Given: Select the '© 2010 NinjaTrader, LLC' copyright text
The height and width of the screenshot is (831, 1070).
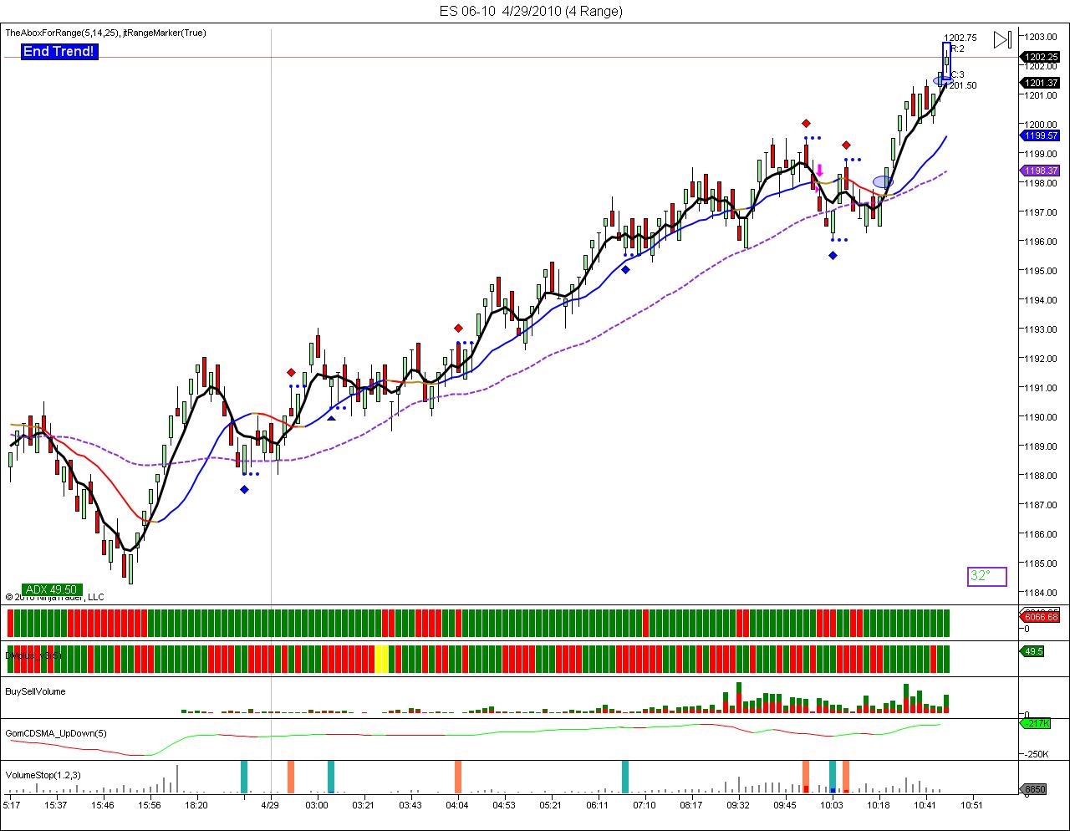Looking at the screenshot, I should tap(54, 597).
